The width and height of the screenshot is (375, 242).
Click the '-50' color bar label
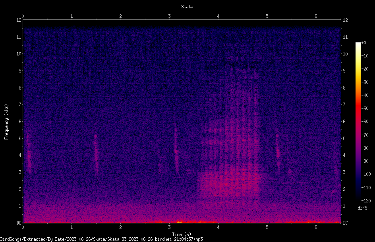pyautogui.click(x=365, y=109)
